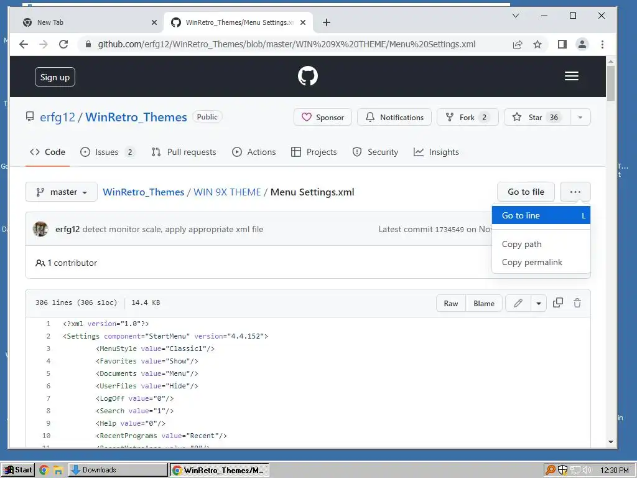Image resolution: width=637 pixels, height=478 pixels.
Task: Click the address bar URL field
Action: (x=286, y=44)
